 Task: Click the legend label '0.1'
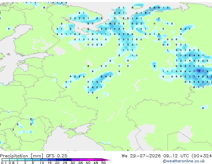click(4, 163)
